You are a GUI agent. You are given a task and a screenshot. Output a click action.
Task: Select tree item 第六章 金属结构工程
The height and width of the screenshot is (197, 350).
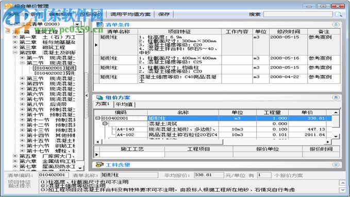[47, 161]
